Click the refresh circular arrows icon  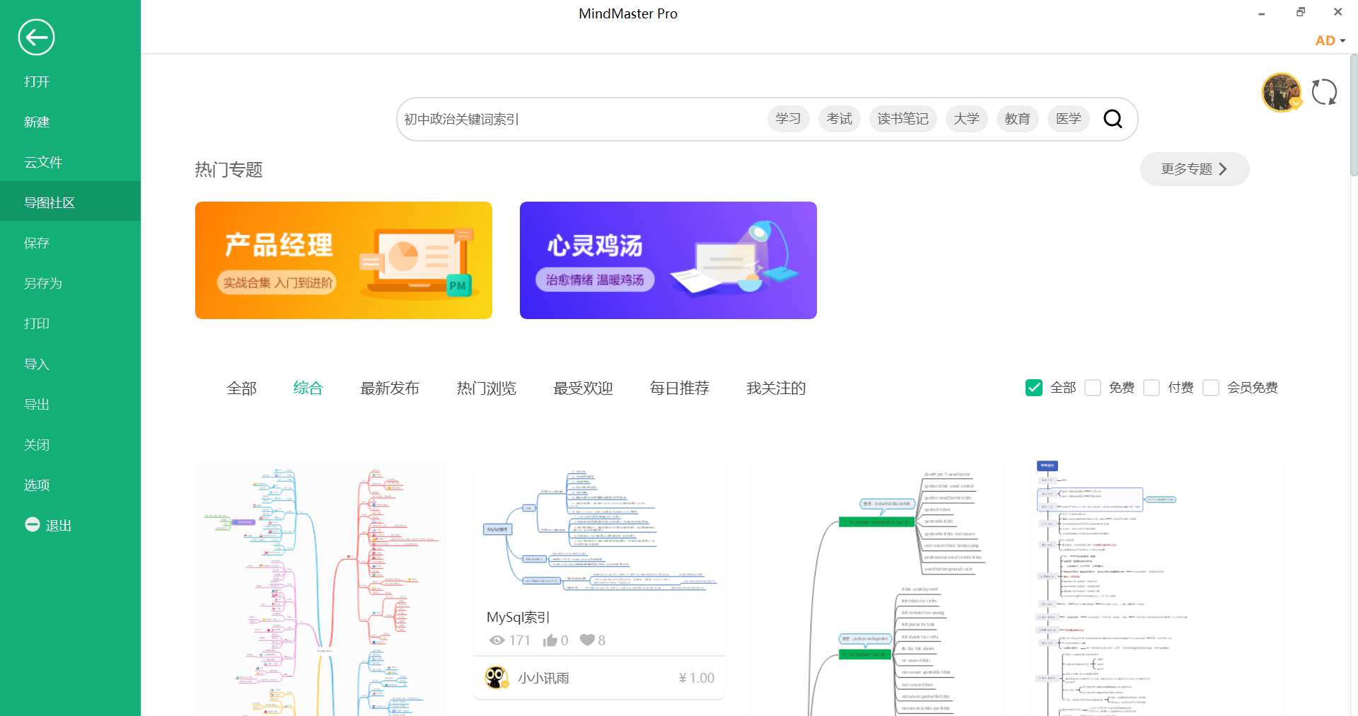(1324, 92)
